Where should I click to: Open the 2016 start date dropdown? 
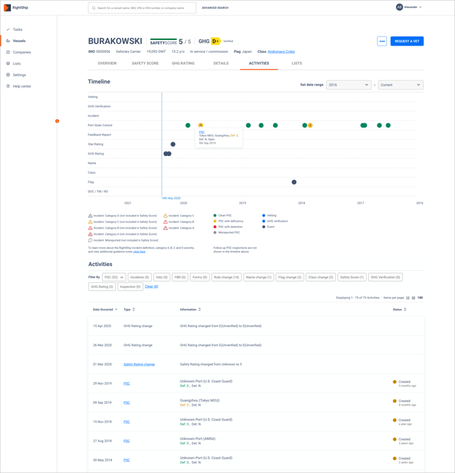pyautogui.click(x=348, y=85)
